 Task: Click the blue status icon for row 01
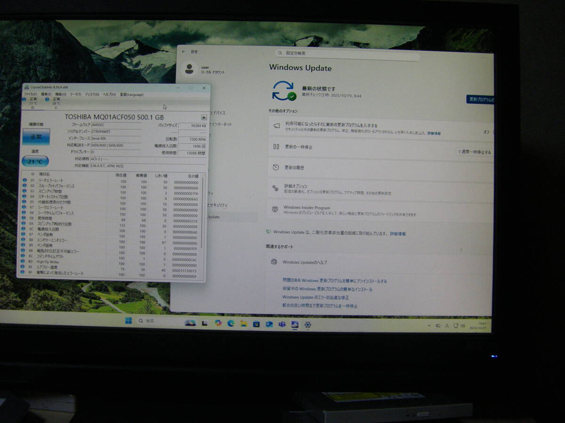pos(24,180)
